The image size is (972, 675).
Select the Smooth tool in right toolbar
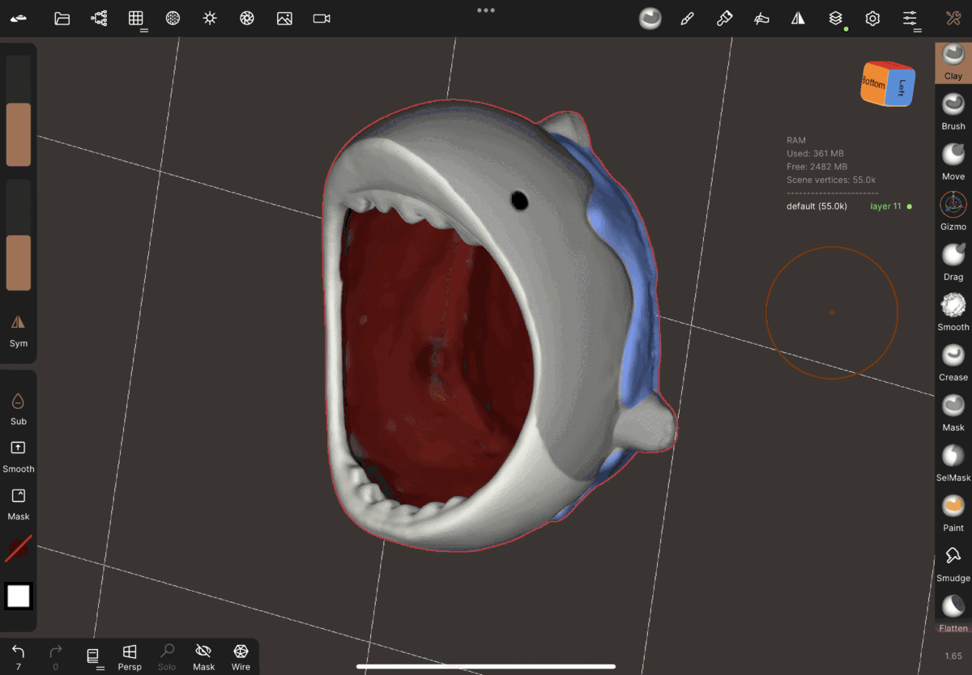point(953,312)
